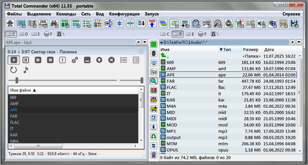308x165 pixels.
Task: Open the Конфигурация menu
Action: click(124, 14)
